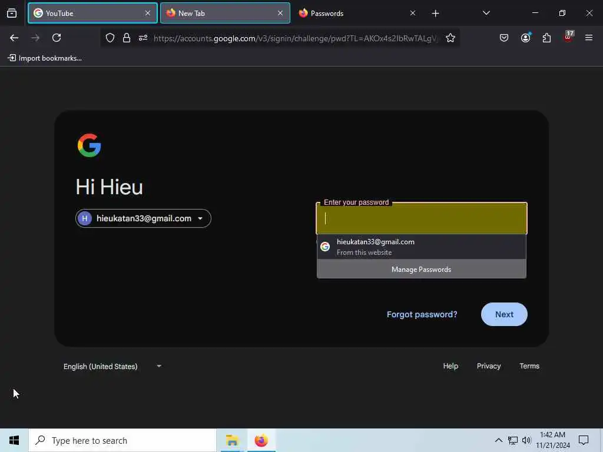Show hidden system tray icons
Screen dimensions: 603x452
(498, 440)
